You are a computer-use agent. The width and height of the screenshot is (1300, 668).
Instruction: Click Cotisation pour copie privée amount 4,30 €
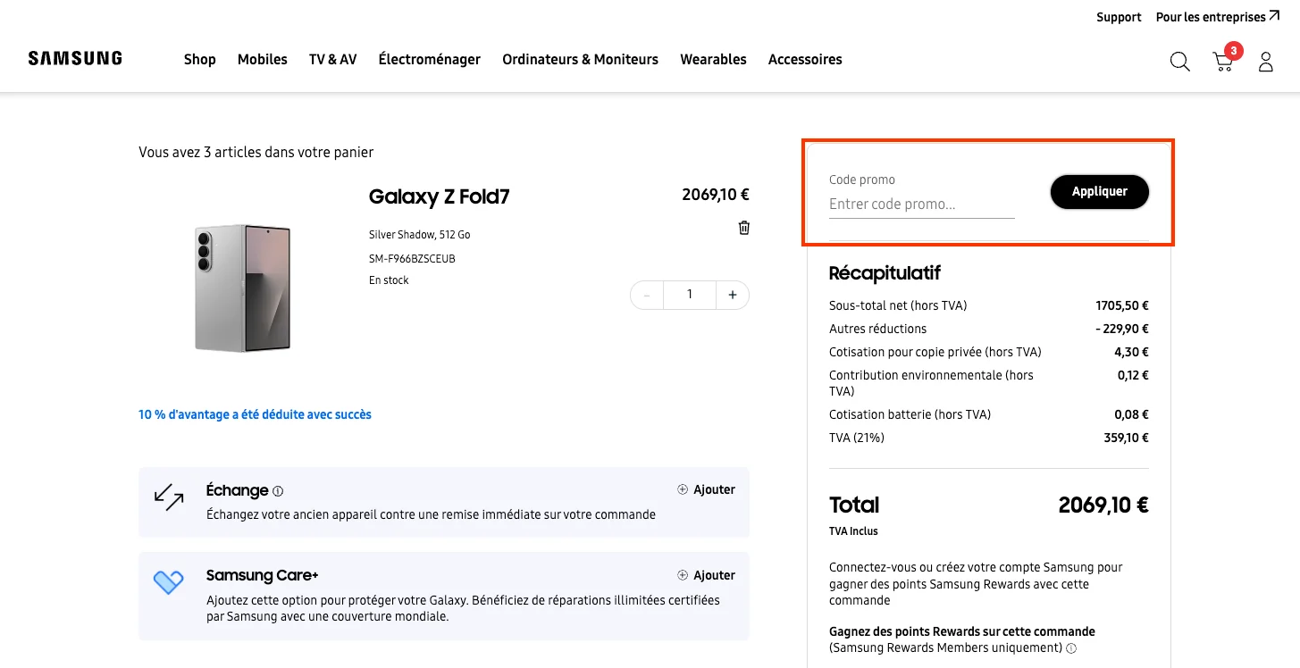point(1131,352)
